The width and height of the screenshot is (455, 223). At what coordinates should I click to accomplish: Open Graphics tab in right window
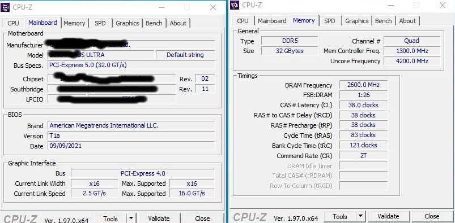click(356, 21)
